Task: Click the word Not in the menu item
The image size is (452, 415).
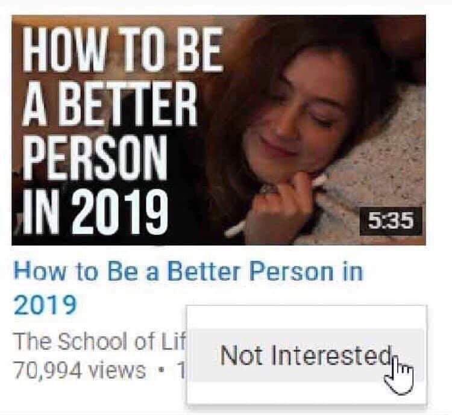Action: (241, 355)
